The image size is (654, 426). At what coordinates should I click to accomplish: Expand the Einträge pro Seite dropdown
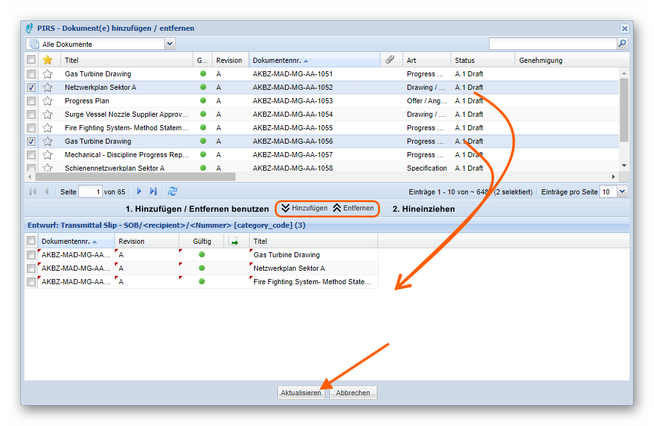click(622, 192)
